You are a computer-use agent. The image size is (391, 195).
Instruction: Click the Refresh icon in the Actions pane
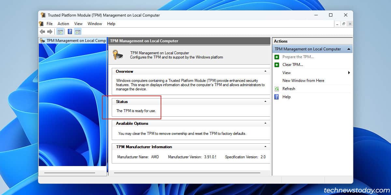277,88
